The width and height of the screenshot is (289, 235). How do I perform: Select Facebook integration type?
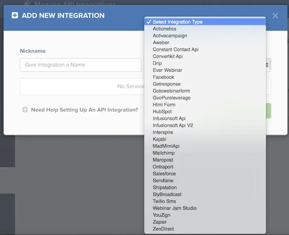tap(205, 77)
